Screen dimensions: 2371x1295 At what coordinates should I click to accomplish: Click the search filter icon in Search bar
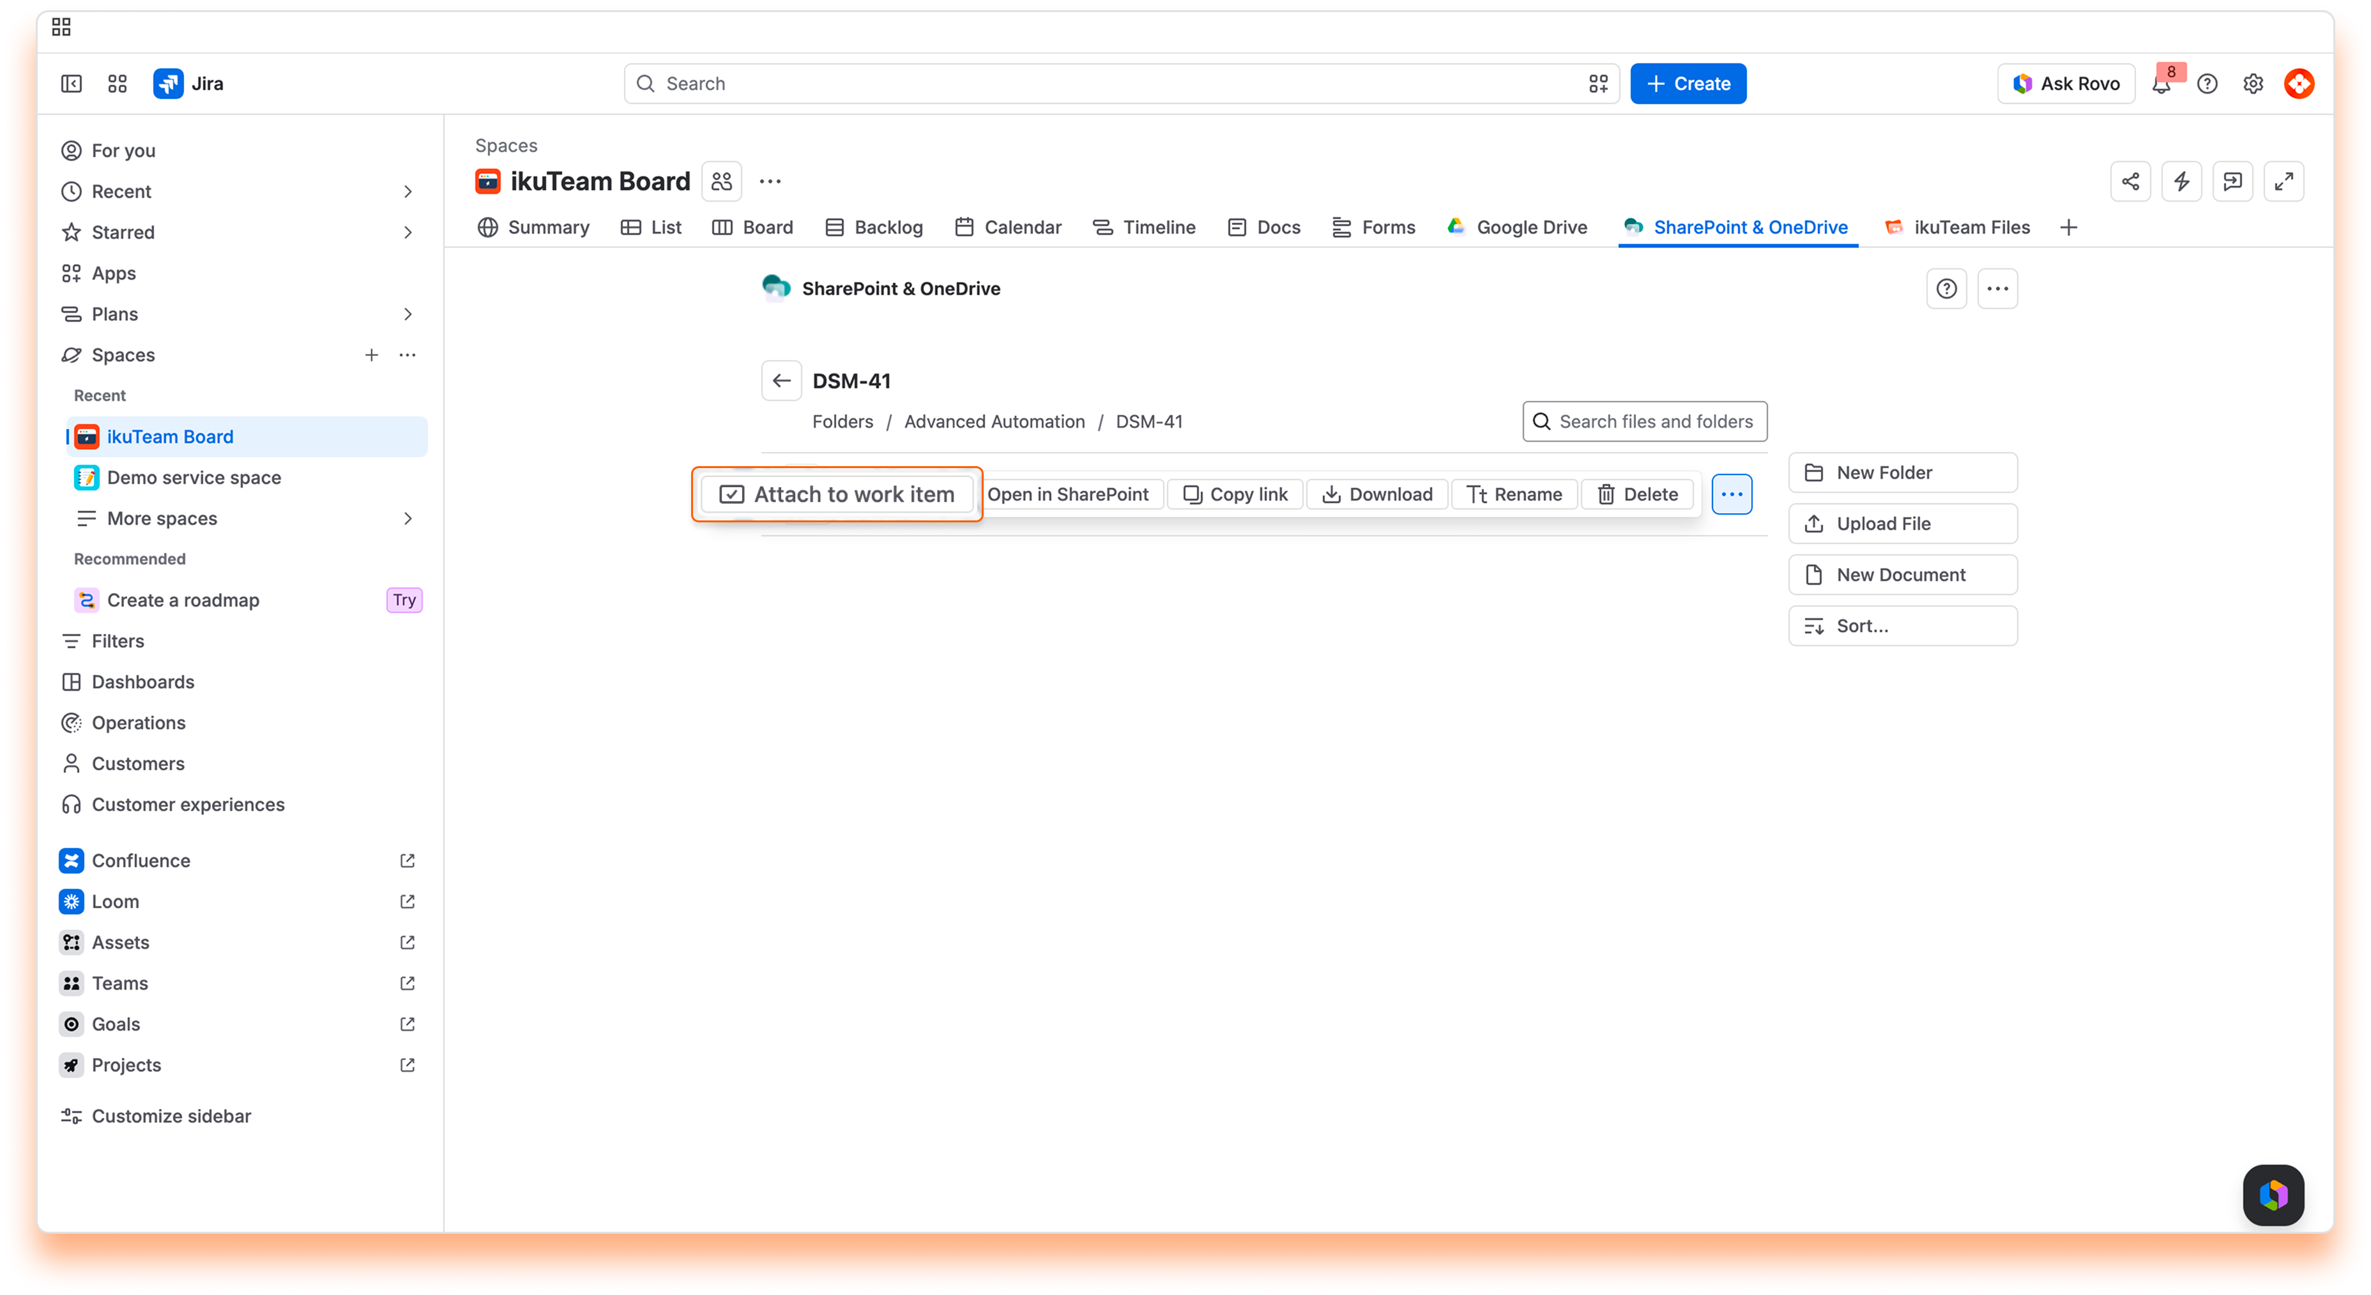click(1599, 84)
